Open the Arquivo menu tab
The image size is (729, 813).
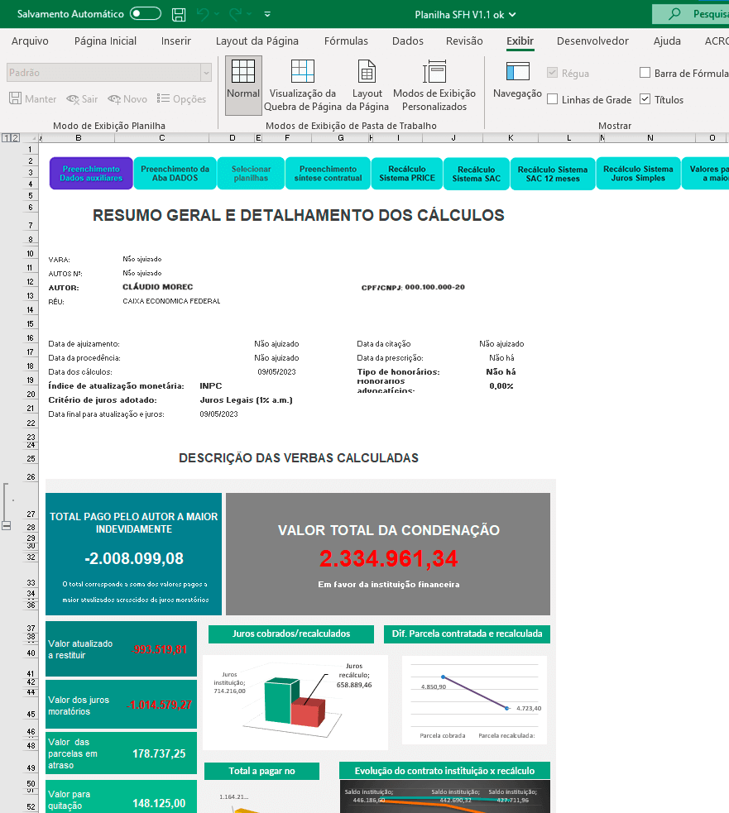click(30, 41)
